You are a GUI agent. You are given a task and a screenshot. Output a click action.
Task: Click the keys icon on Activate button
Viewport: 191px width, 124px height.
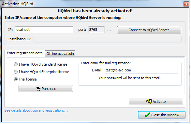click(149, 101)
